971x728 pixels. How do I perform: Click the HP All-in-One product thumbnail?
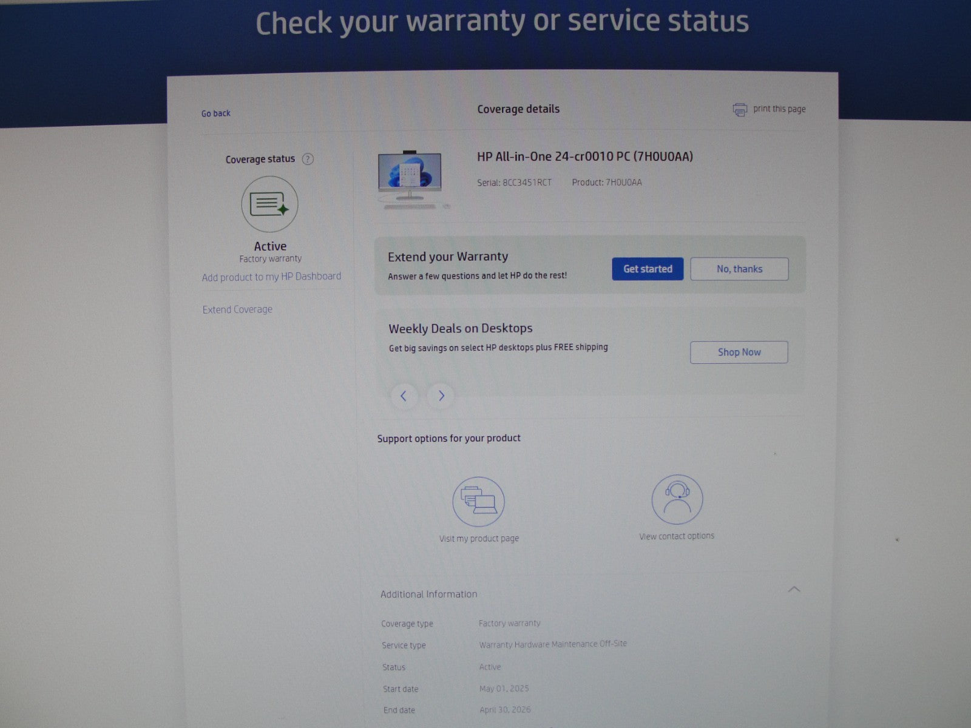[x=412, y=179]
